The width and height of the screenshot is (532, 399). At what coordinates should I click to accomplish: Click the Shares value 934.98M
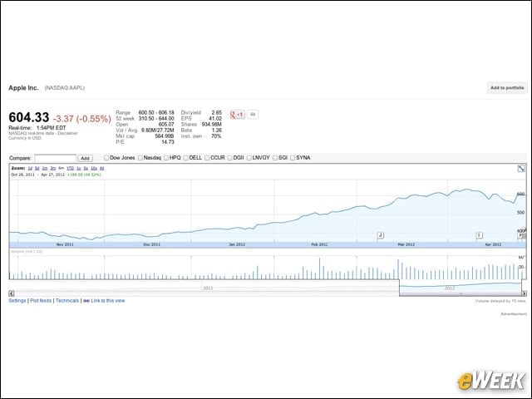[211, 124]
